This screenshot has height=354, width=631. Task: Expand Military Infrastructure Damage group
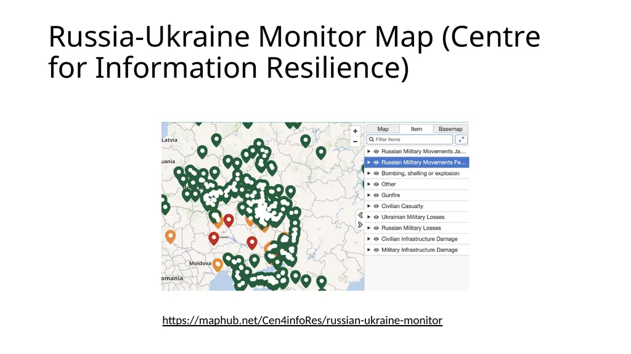coord(368,250)
